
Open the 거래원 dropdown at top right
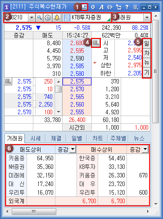click(x=147, y=18)
